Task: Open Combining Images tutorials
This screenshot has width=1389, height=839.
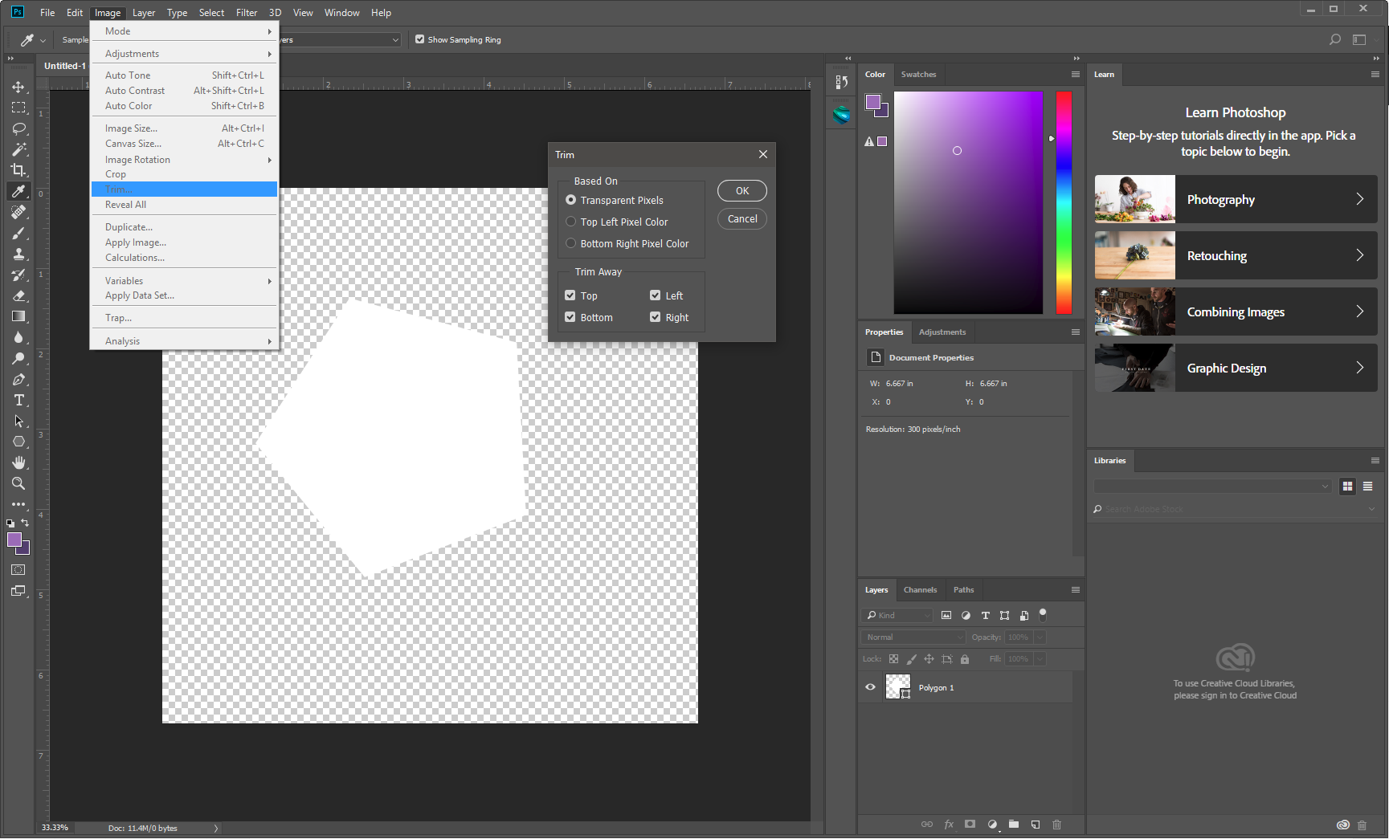Action: (1236, 312)
